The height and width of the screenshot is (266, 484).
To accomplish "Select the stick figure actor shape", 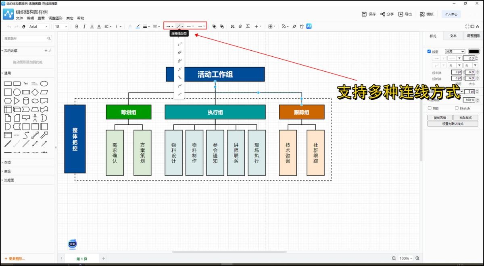I will (x=35, y=118).
